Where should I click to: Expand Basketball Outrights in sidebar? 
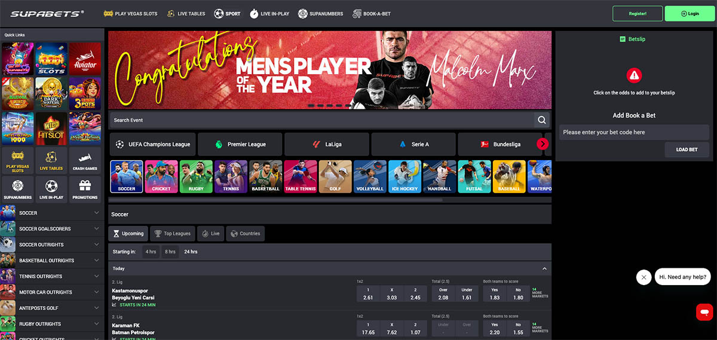pos(52,261)
